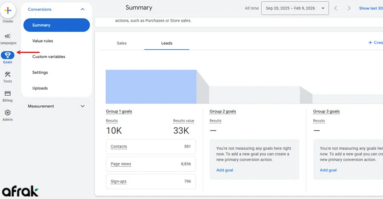Switch to the Sales tab
The width and height of the screenshot is (383, 199).
coord(122,43)
